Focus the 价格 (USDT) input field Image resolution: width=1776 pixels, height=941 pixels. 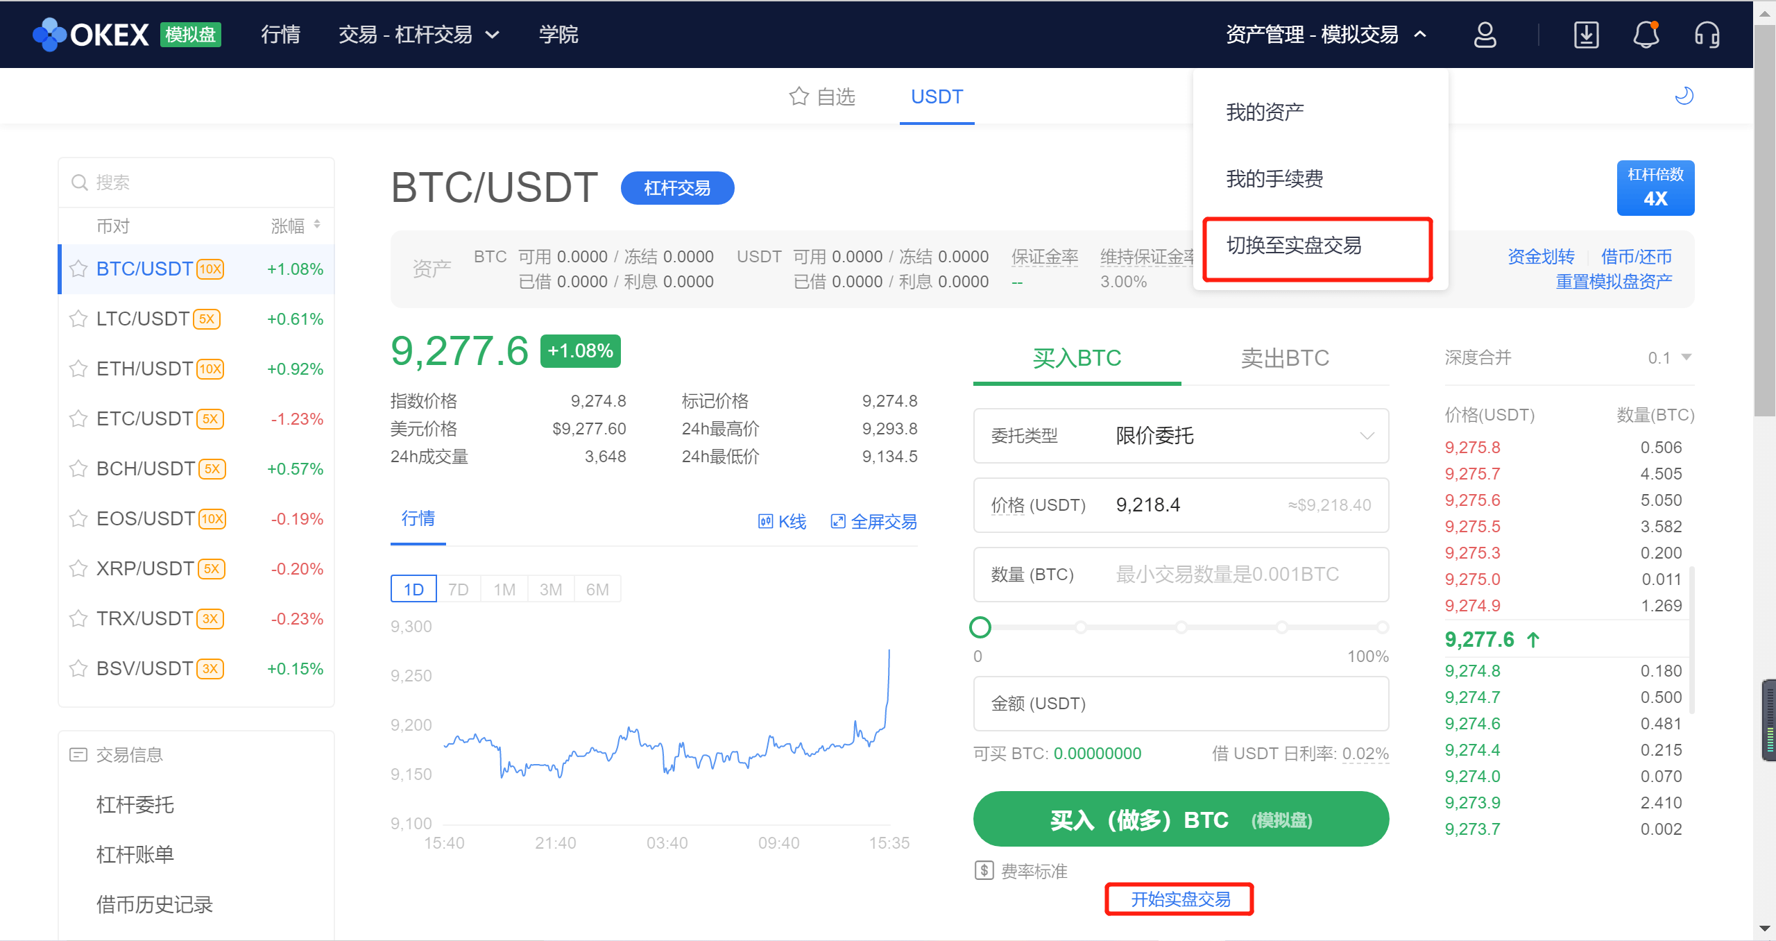[x=1181, y=505]
